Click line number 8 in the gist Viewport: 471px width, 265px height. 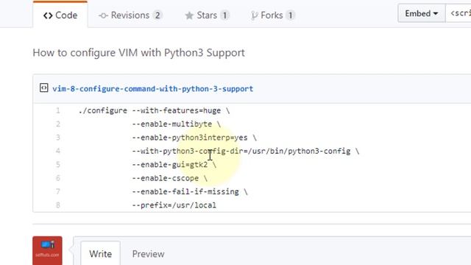[x=58, y=205]
